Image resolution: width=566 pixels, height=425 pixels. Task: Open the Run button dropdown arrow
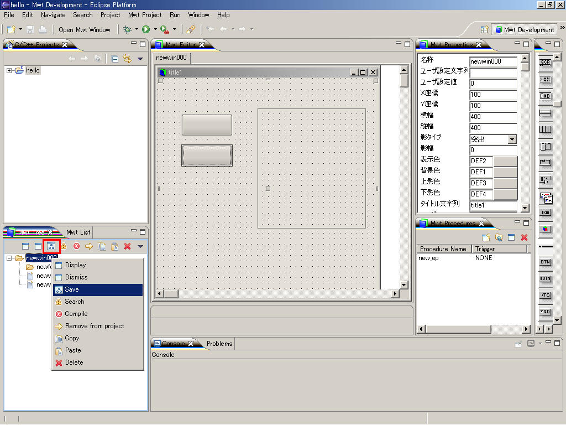click(155, 29)
